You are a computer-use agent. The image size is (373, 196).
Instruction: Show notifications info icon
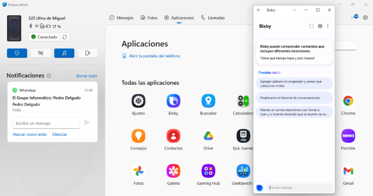(x=49, y=76)
